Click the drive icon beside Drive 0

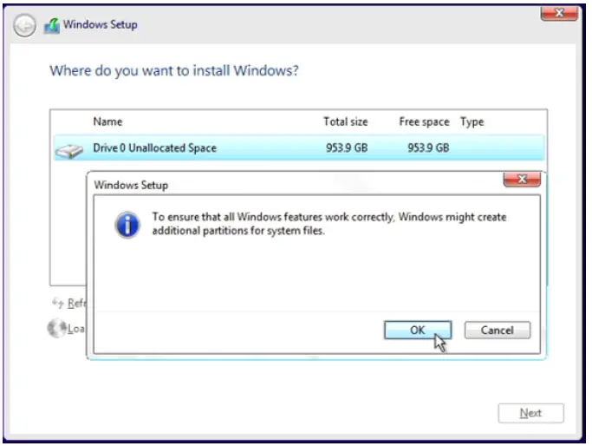coord(69,151)
